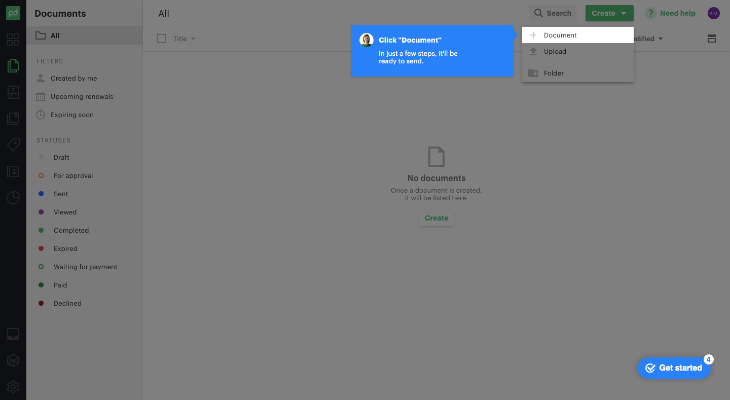This screenshot has width=730, height=400.
Task: Click the clock icon for Expiring soon
Action: 41,115
